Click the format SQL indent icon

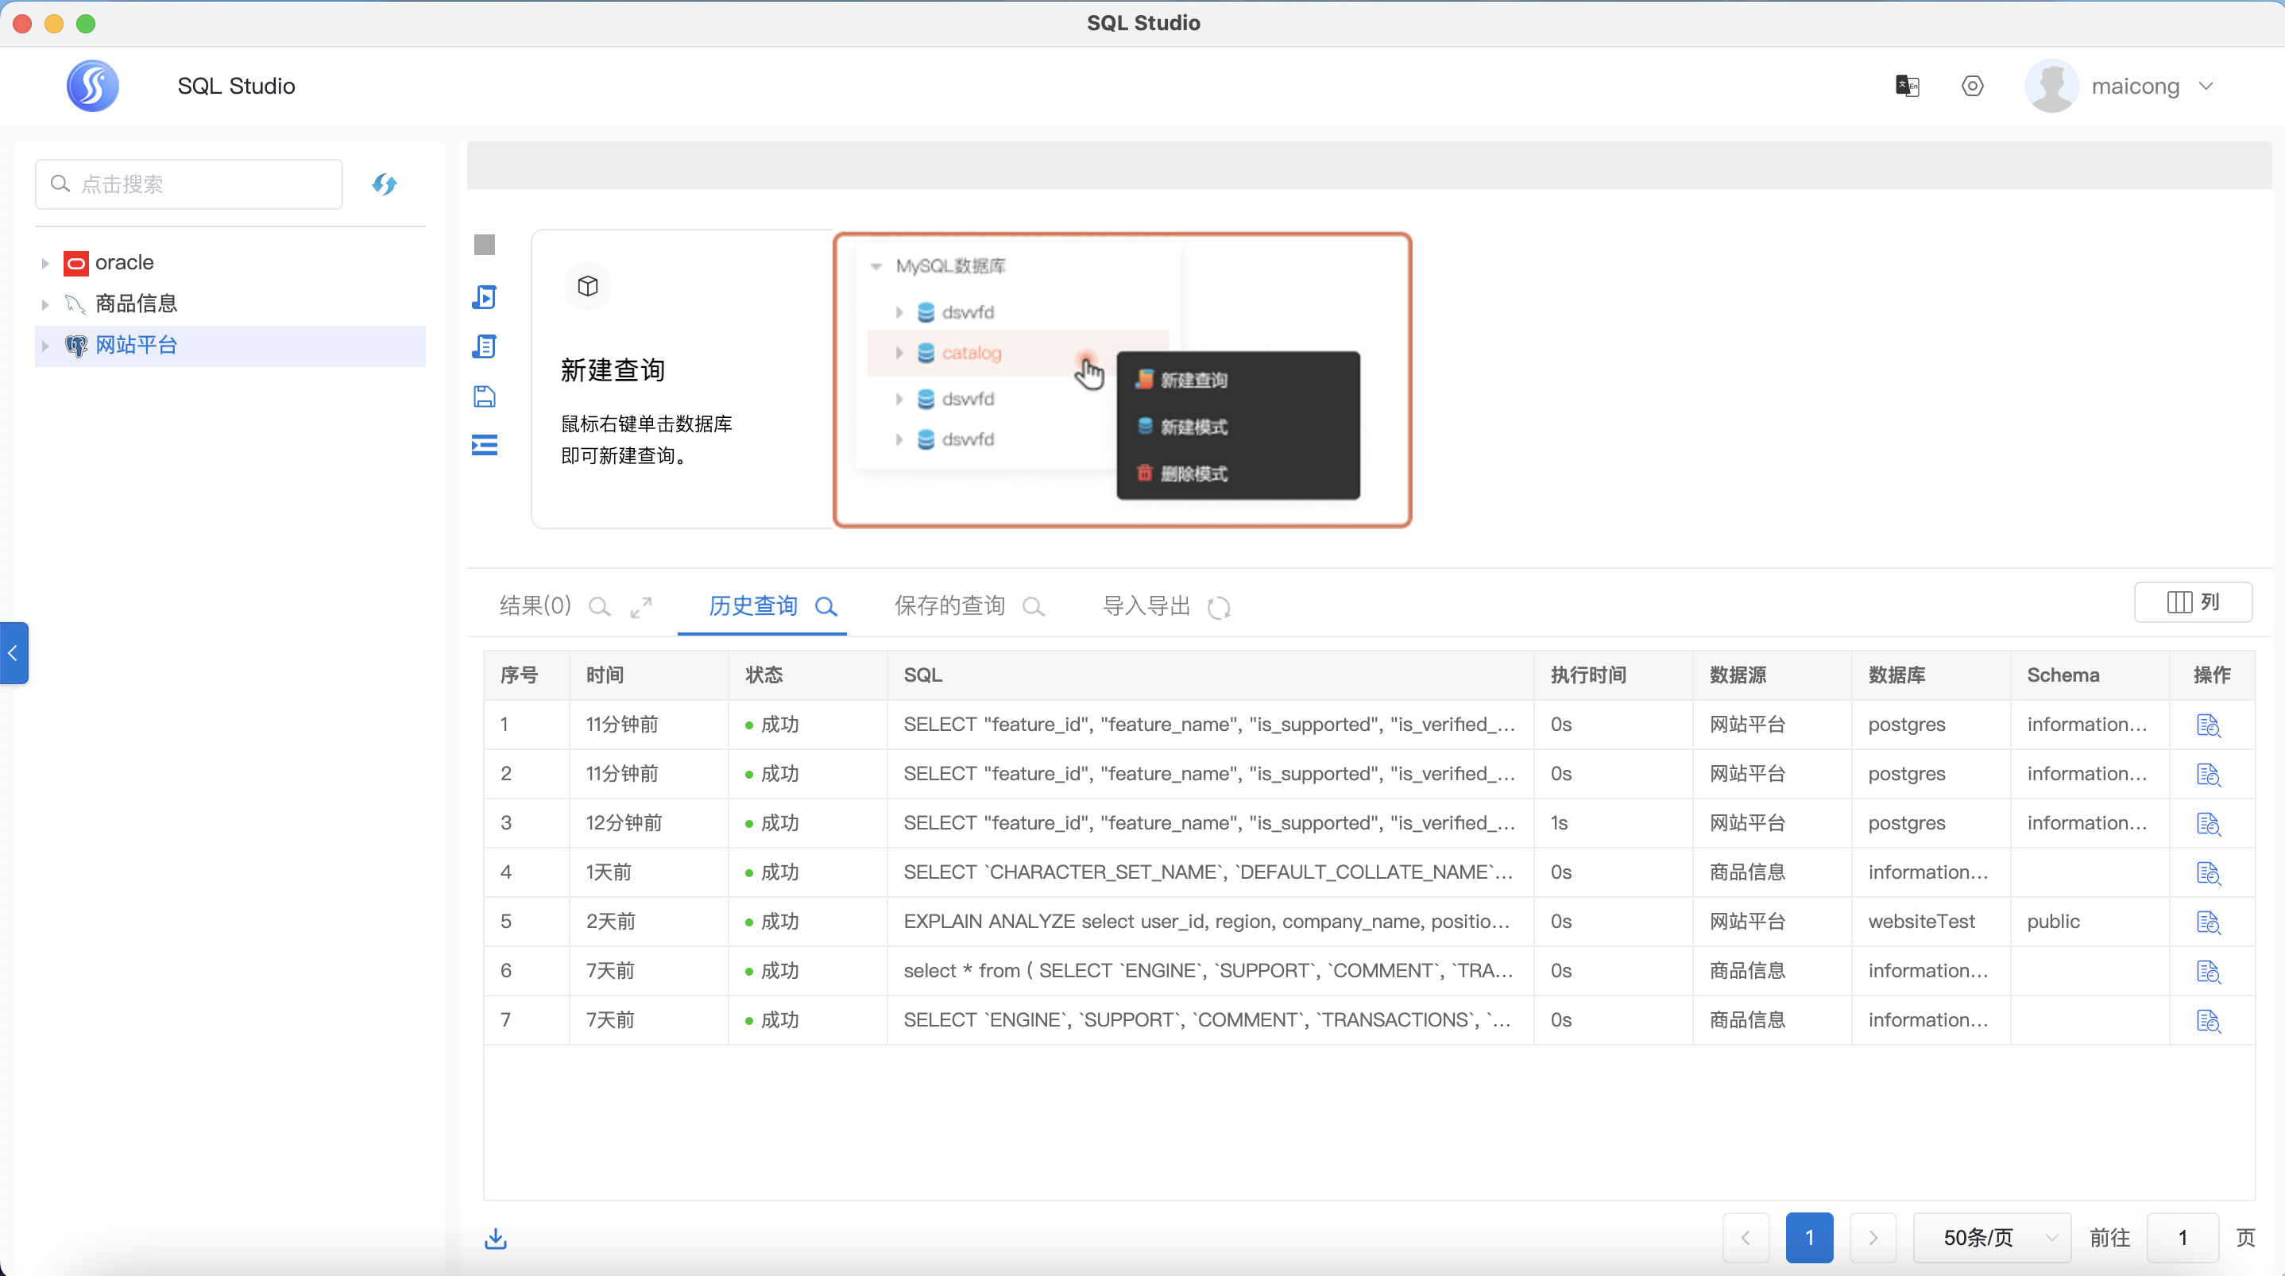pos(485,445)
